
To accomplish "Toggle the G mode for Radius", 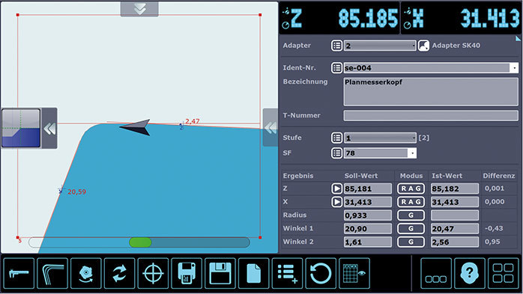I will [411, 215].
